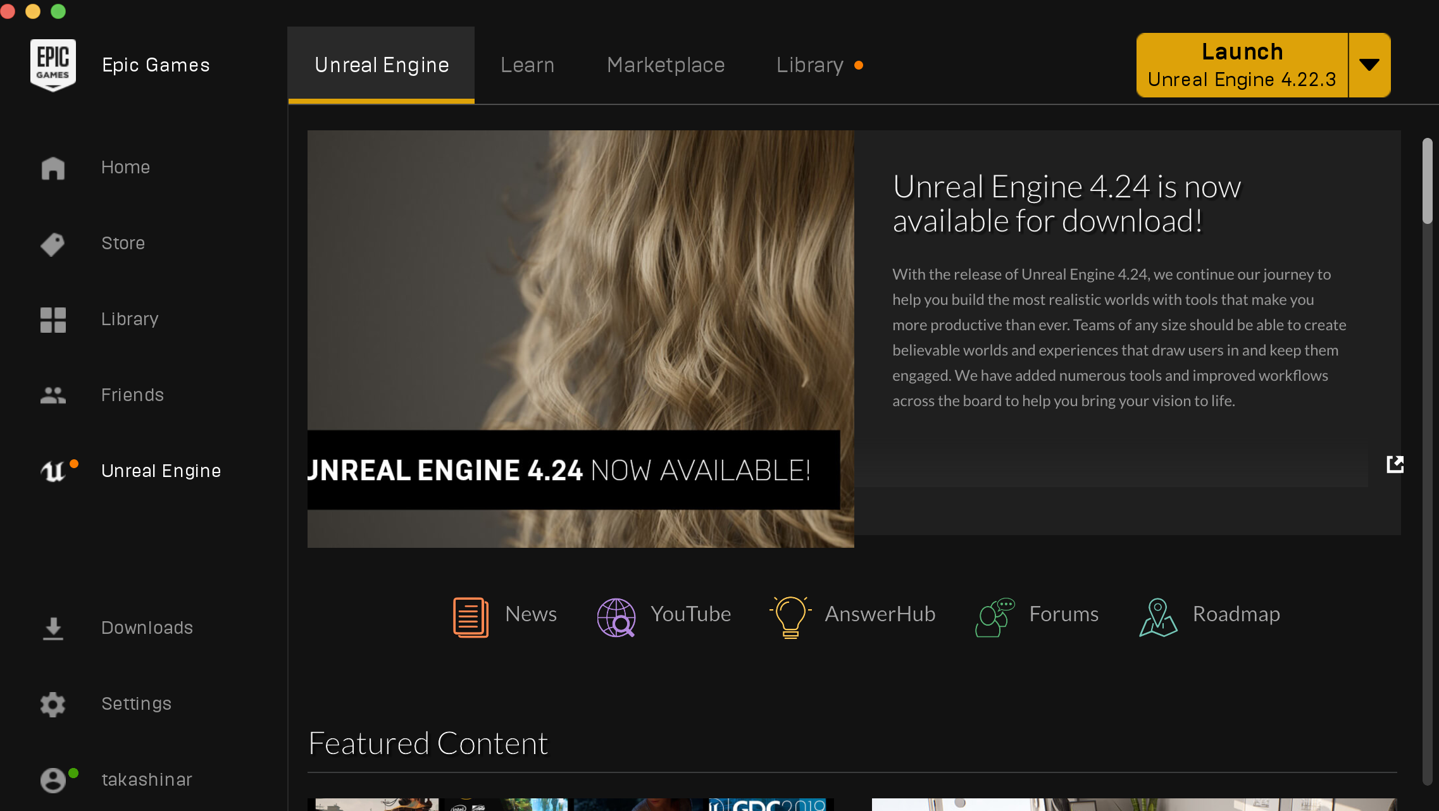Open the News link
The image size is (1439, 811).
505,615
